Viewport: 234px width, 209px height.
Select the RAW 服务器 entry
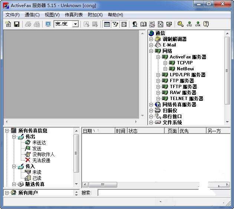[x=183, y=93]
